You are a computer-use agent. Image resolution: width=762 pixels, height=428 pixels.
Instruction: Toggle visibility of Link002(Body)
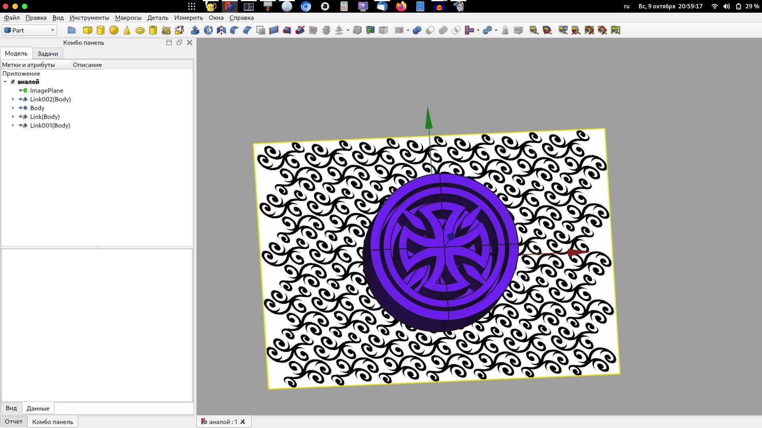tap(21, 99)
